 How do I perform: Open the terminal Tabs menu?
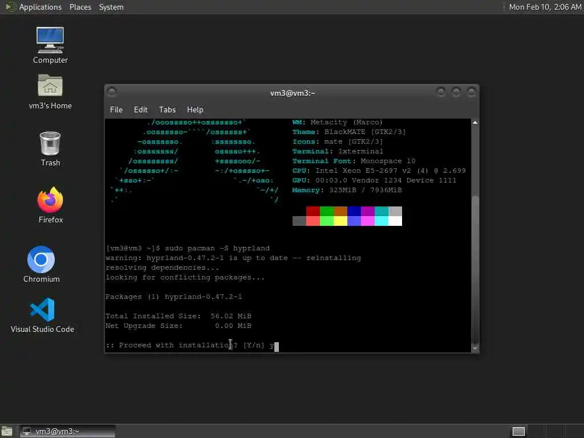167,109
